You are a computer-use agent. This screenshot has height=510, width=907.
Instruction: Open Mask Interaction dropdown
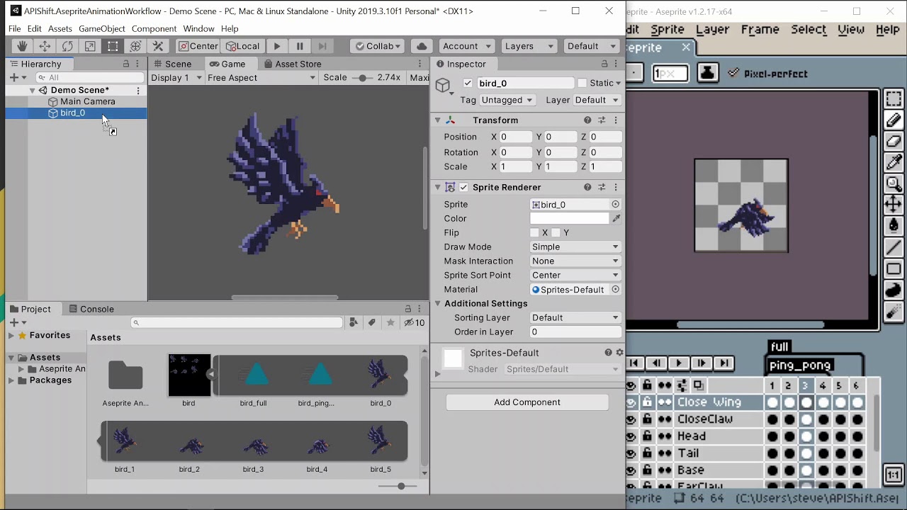click(x=575, y=261)
